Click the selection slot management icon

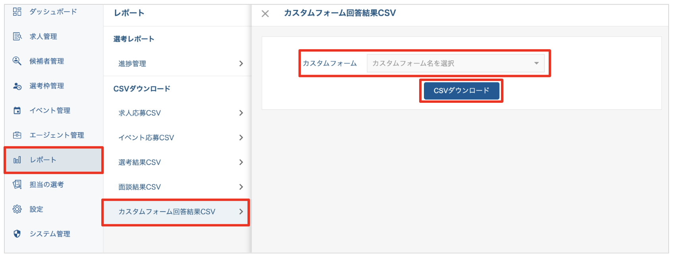[x=17, y=86]
